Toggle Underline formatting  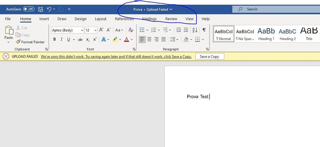68,39
